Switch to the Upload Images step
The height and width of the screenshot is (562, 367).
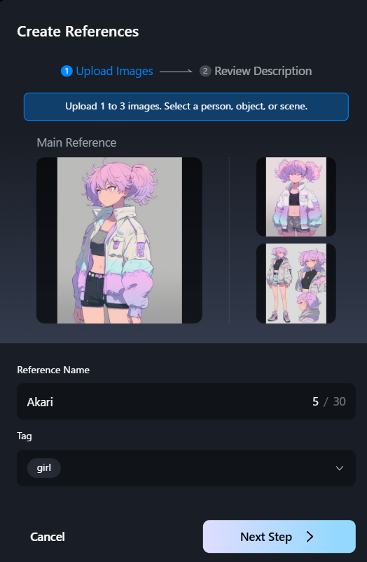coord(114,71)
